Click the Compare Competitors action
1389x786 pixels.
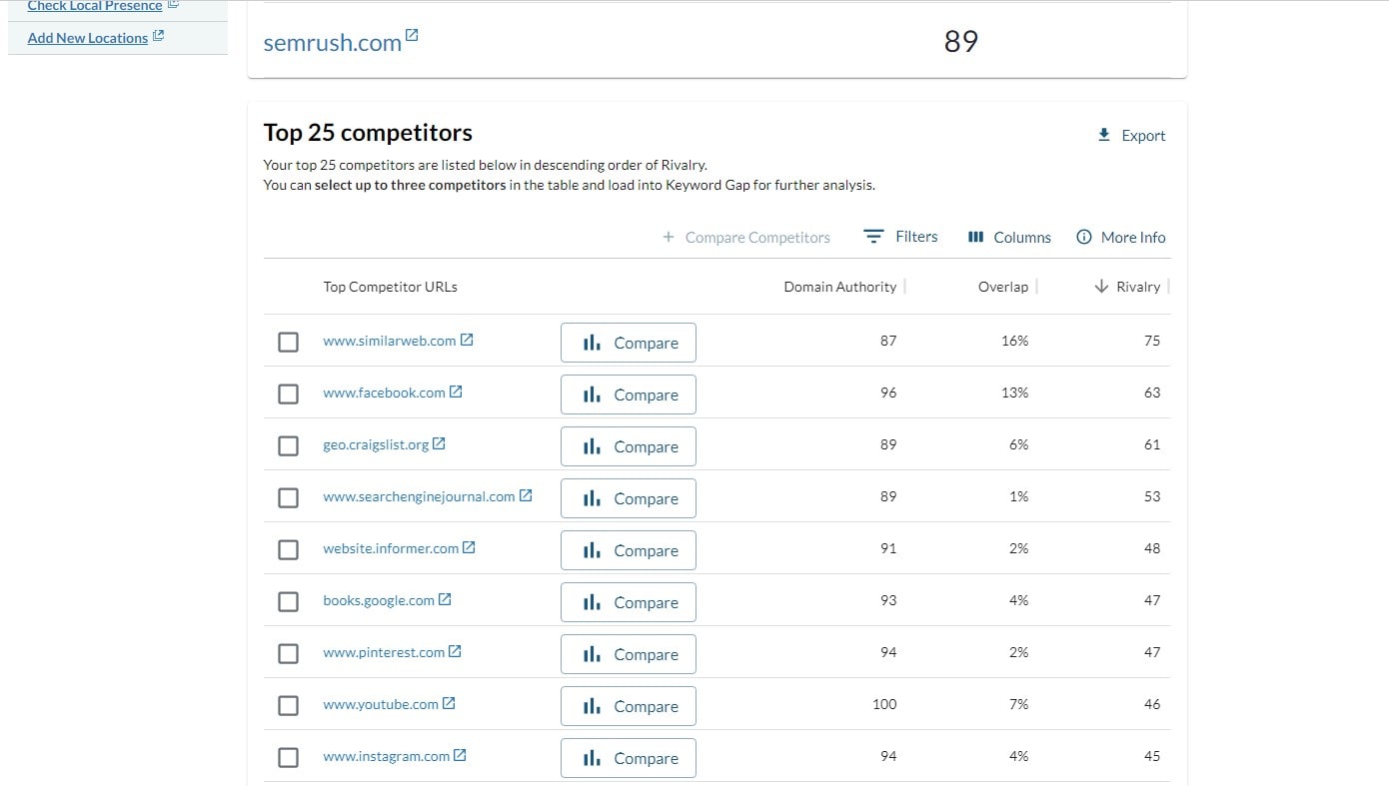coord(746,238)
